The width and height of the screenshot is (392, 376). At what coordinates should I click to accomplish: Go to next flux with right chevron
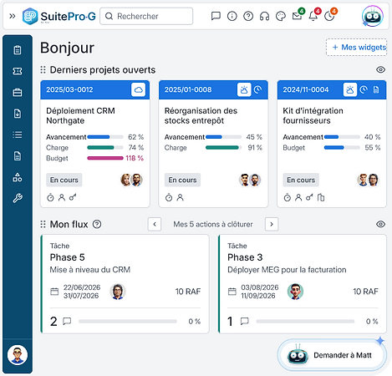(x=272, y=224)
